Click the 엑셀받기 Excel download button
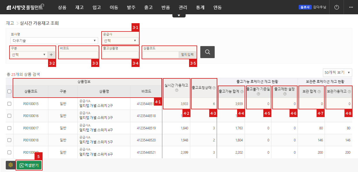This screenshot has height=172, width=358. [29, 165]
